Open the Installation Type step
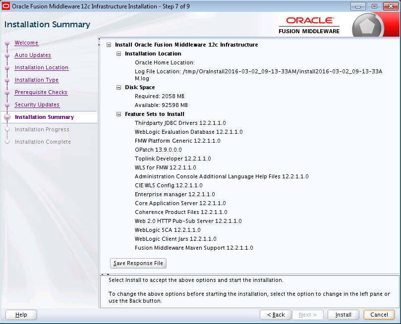The height and width of the screenshot is (324, 401). click(x=37, y=80)
